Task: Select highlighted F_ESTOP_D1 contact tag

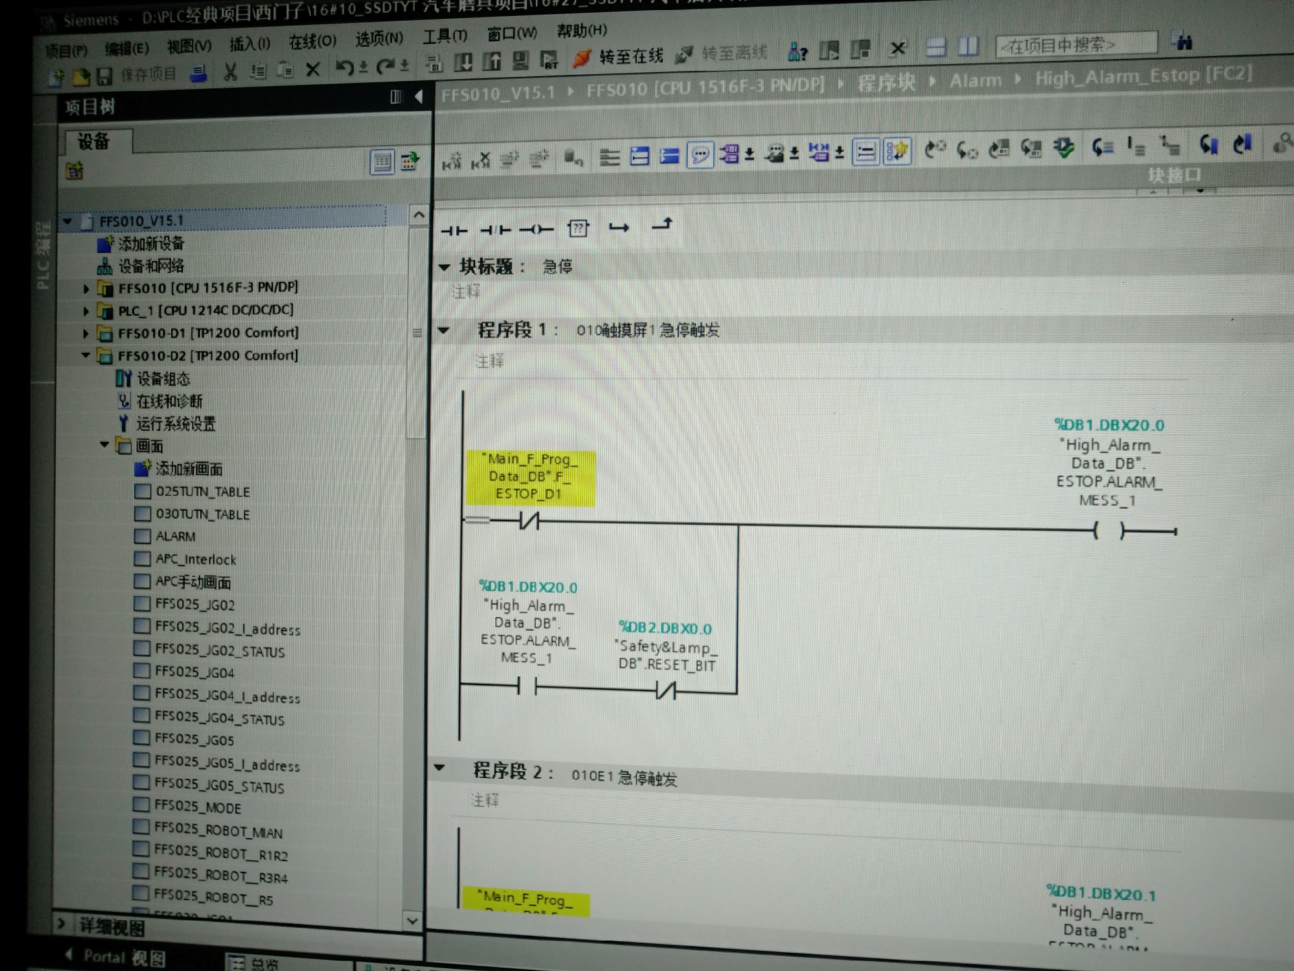Action: pyautogui.click(x=530, y=477)
